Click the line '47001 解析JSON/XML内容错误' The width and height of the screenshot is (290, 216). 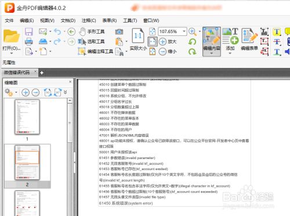tap(124, 135)
